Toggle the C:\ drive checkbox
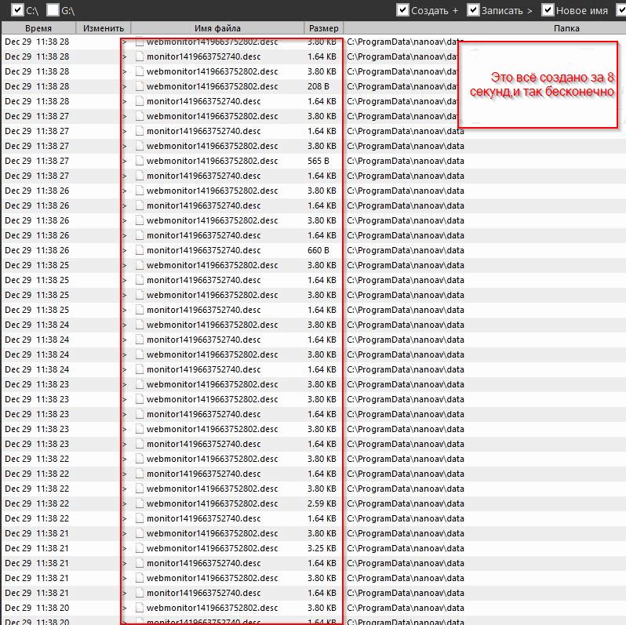Screen dimensions: 626x625 [18, 10]
